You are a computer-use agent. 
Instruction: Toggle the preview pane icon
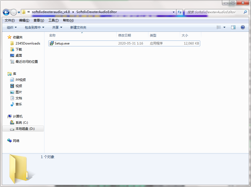tap(233, 27)
